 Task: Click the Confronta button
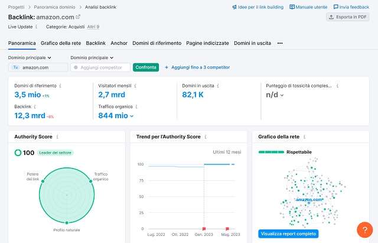[146, 67]
